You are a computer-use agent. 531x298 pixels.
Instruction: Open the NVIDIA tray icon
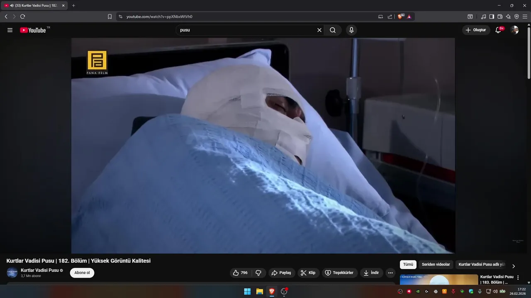[418, 291]
